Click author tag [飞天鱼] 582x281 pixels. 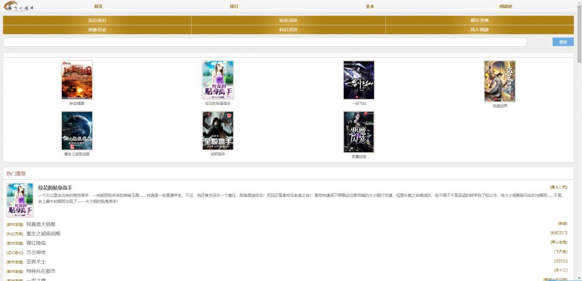click(560, 252)
